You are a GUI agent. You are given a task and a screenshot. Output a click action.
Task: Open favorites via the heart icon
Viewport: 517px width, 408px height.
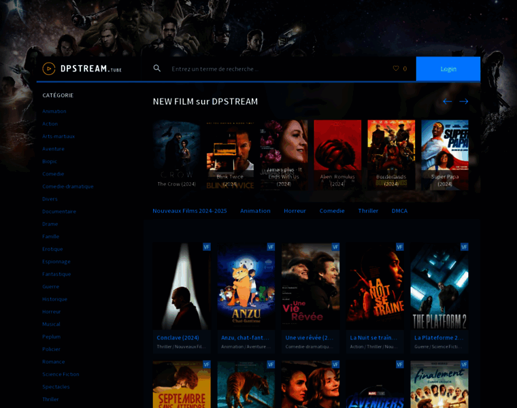pyautogui.click(x=396, y=68)
